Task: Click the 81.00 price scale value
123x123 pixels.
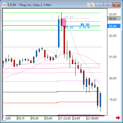Action: coord(113,57)
